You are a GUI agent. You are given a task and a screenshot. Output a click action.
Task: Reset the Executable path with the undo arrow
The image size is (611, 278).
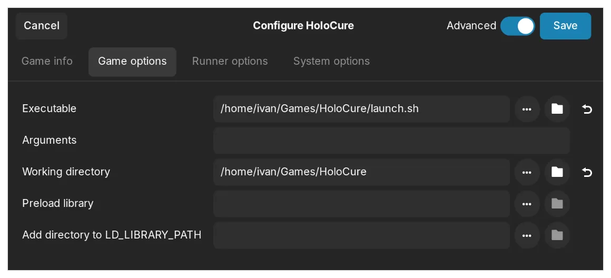tap(587, 109)
